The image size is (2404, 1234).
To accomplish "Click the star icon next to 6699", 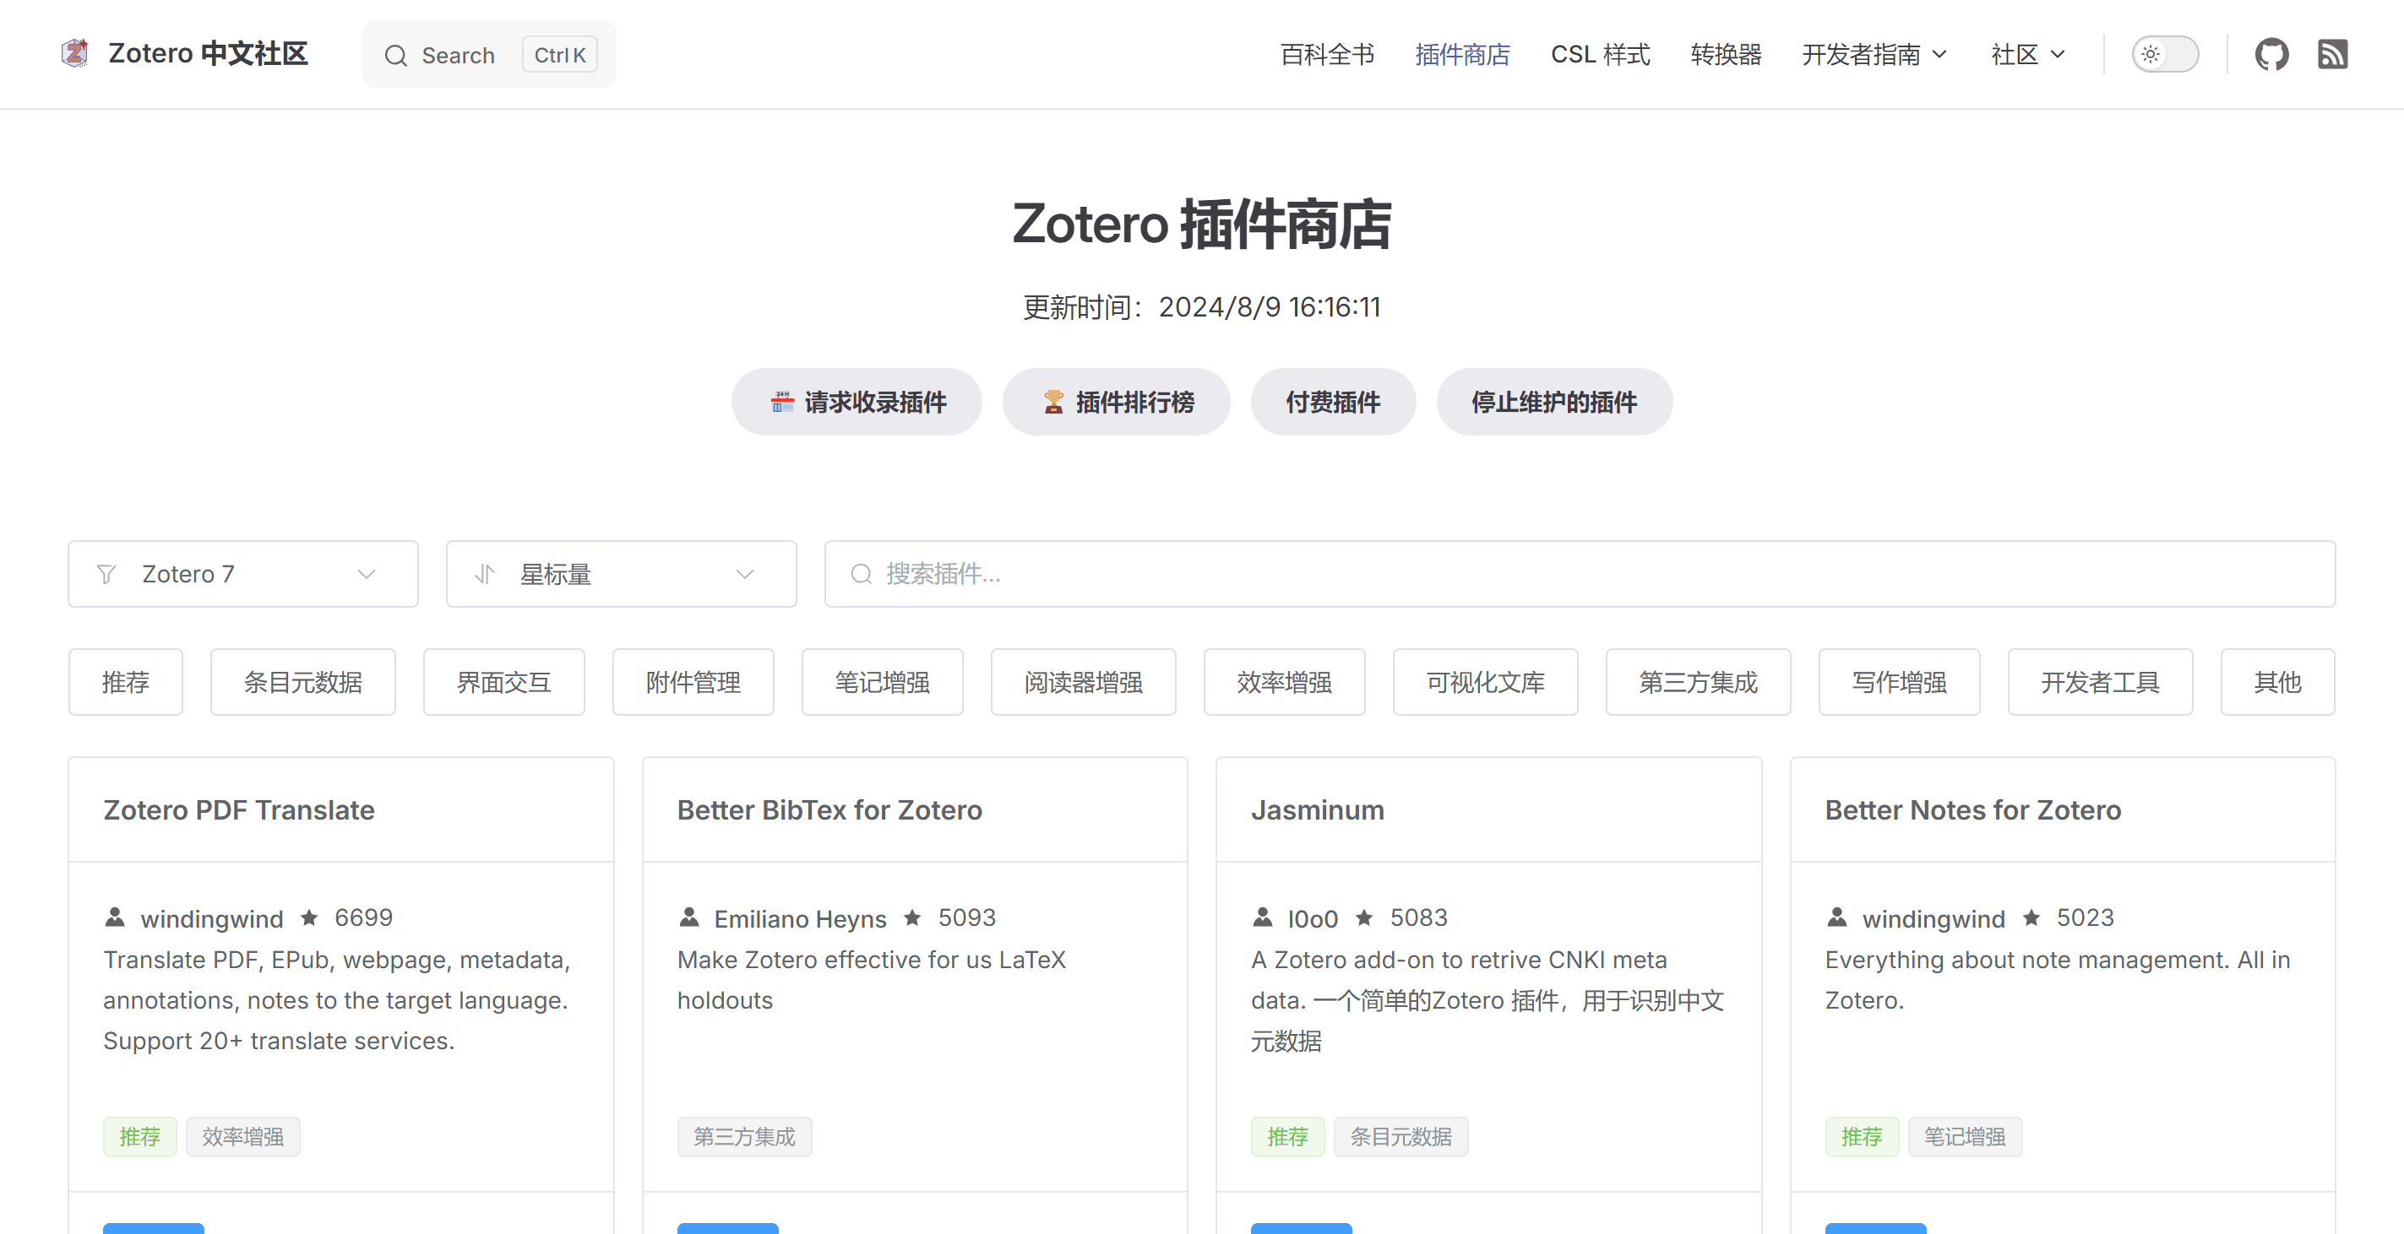I will (x=309, y=917).
